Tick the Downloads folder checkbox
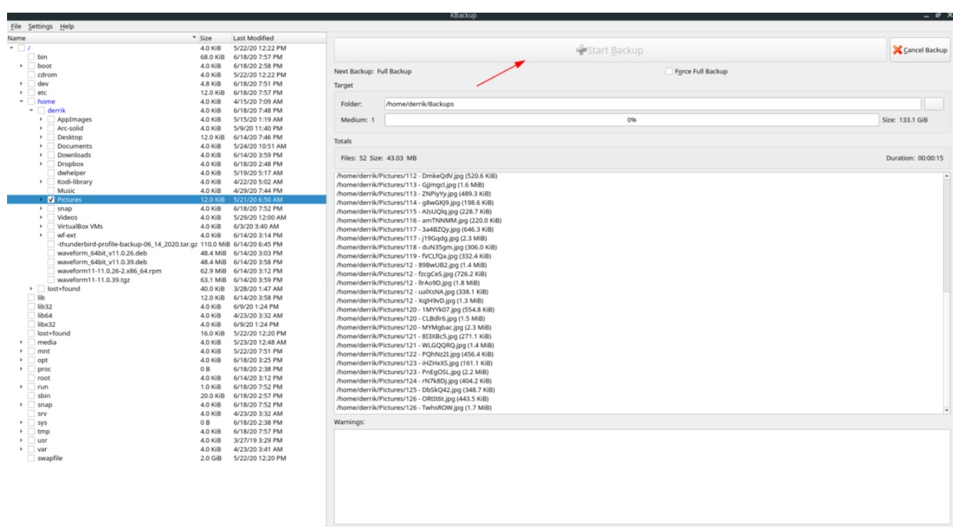 point(51,155)
